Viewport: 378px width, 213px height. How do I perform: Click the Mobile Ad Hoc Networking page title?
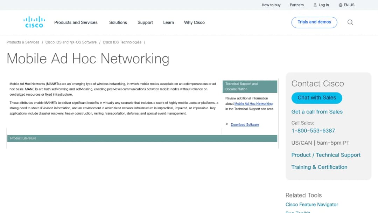tap(88, 59)
